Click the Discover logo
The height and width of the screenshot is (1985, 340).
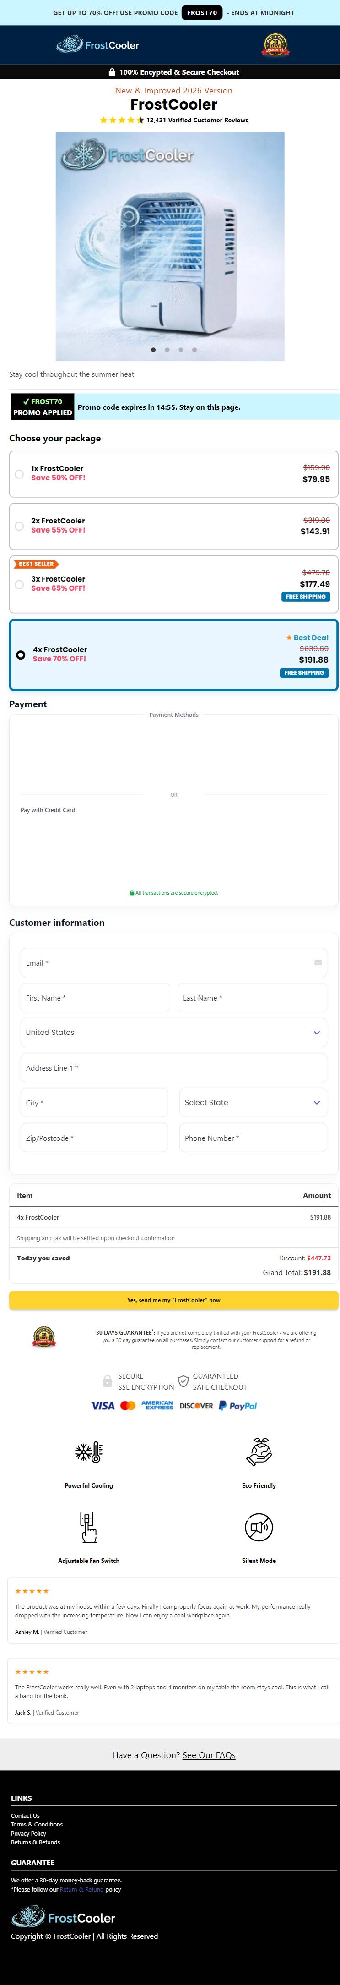[x=196, y=1406]
